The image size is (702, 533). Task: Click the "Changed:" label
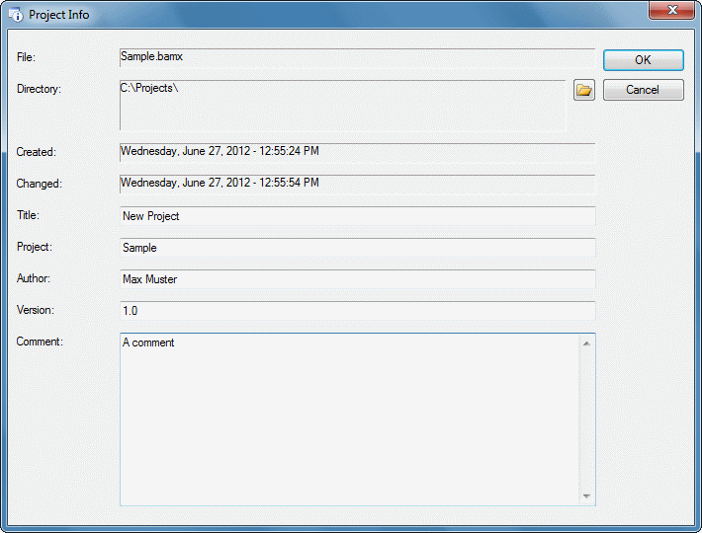click(x=39, y=184)
